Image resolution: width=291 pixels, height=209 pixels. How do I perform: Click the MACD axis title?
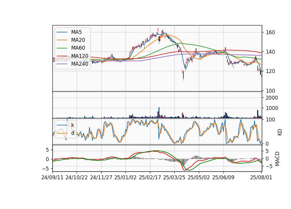tap(277, 159)
